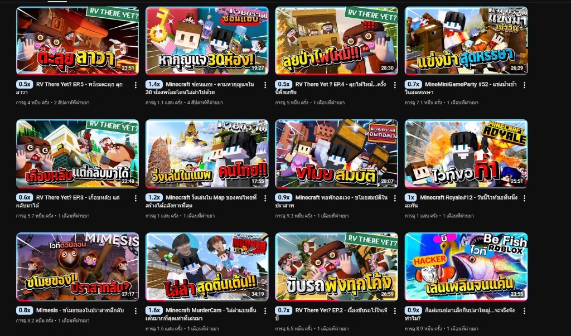Image resolution: width=571 pixels, height=336 pixels.
Task: Open the Mimesis video title link
Action: [x=80, y=310]
